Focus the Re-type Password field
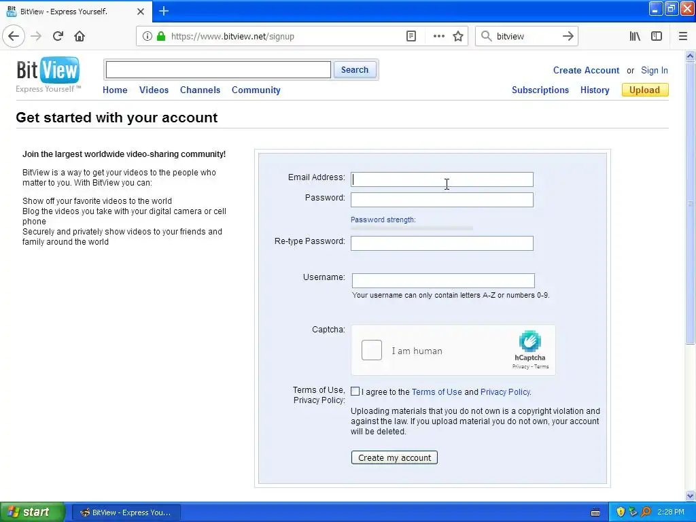The height and width of the screenshot is (522, 696). [x=442, y=243]
